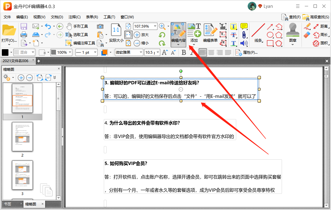
Task: Click the orange fill color swatch
Action: tap(104, 52)
